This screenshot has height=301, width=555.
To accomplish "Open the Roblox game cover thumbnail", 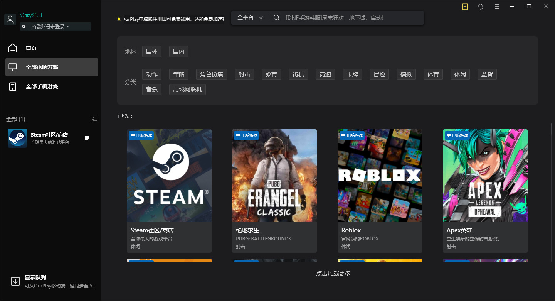I will tap(380, 176).
